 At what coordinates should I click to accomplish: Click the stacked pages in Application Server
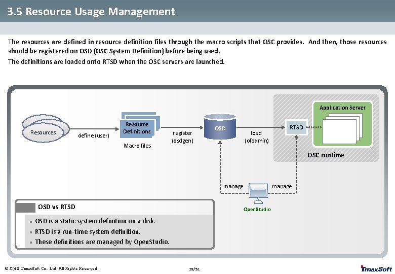(342, 128)
